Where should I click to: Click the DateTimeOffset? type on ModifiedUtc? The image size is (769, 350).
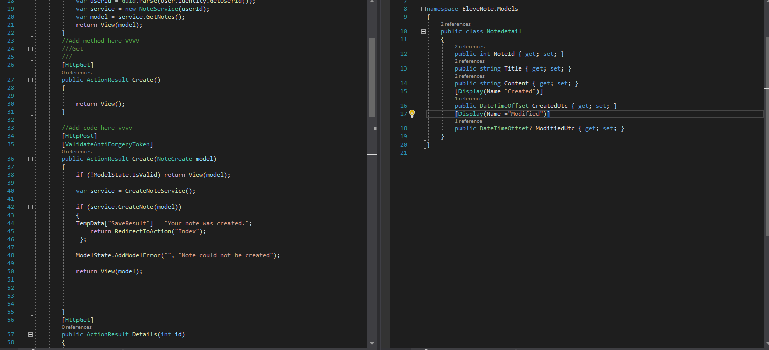coord(506,128)
